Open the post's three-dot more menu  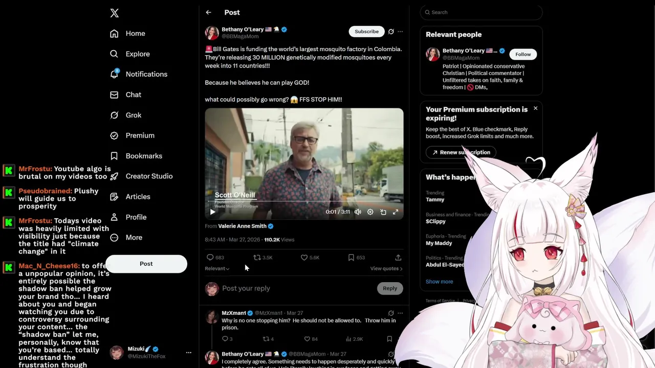(x=400, y=32)
